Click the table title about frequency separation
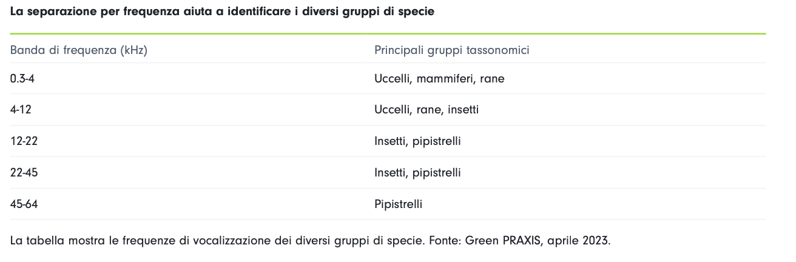 (222, 12)
